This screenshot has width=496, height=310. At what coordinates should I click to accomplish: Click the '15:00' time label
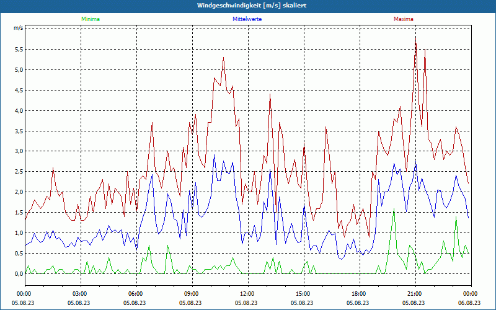click(x=304, y=294)
